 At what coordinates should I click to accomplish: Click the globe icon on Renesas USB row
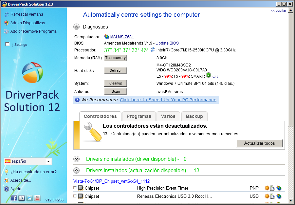click(279, 196)
